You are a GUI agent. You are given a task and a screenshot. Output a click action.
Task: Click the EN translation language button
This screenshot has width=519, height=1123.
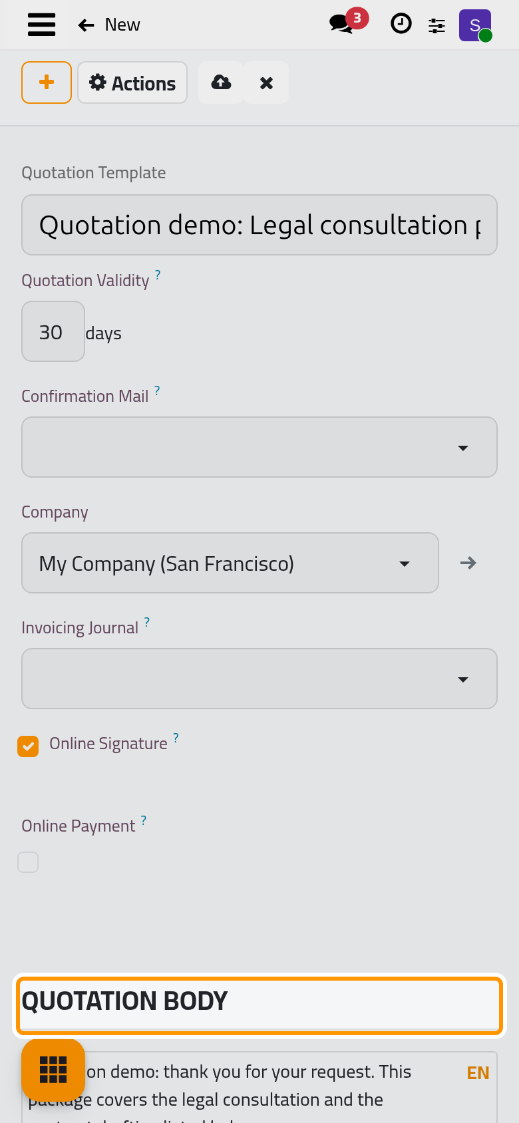(x=478, y=1072)
